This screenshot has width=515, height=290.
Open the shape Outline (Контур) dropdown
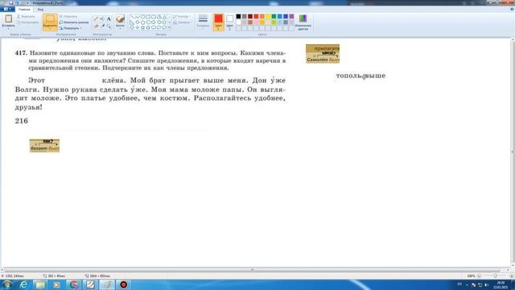tap(181, 16)
